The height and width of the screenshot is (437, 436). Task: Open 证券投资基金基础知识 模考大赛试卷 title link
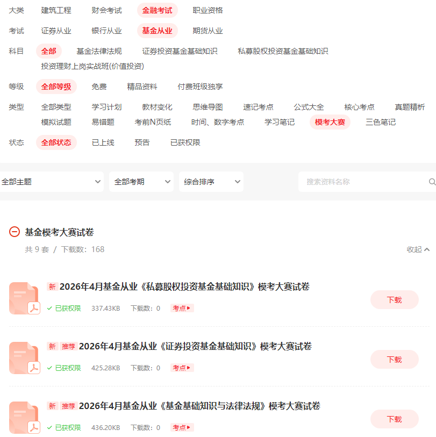195,346
